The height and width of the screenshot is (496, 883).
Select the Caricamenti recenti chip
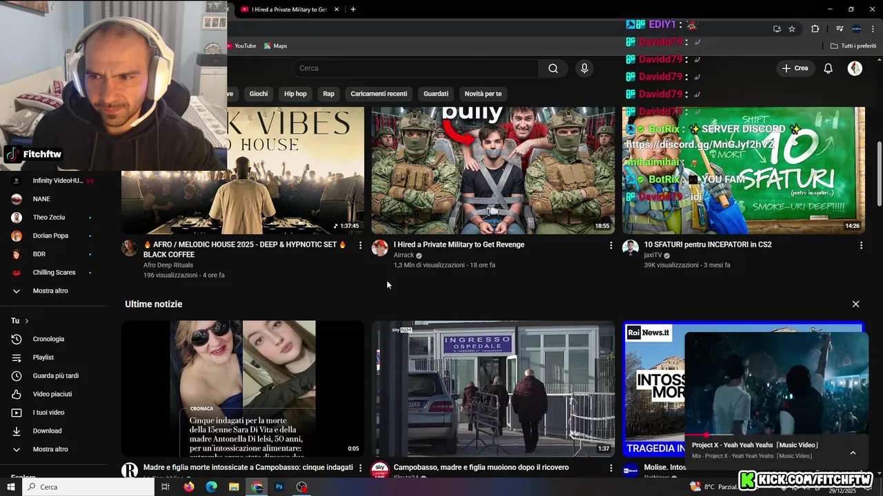pyautogui.click(x=379, y=94)
